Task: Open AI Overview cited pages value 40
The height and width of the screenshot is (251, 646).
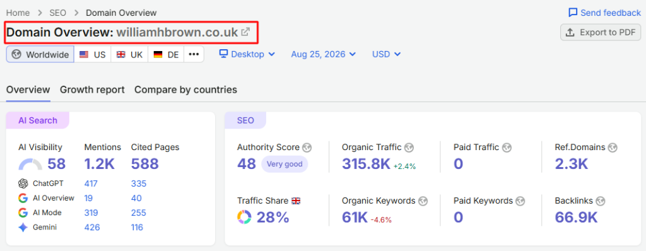Action: coord(136,198)
